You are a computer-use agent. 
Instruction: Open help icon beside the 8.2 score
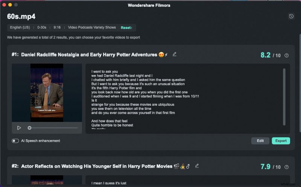287,55
